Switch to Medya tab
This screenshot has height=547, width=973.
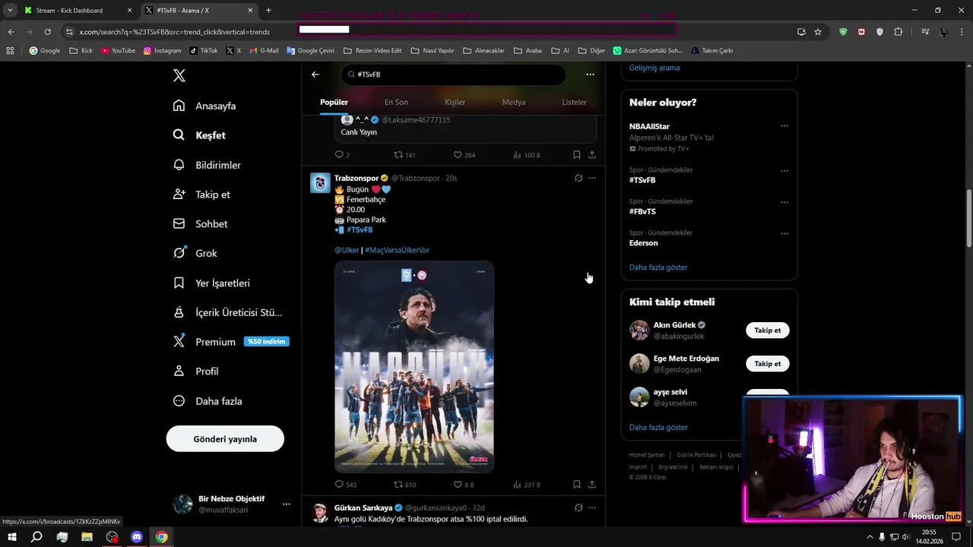[514, 102]
